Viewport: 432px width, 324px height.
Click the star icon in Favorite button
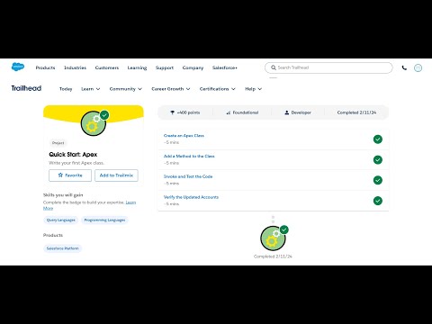click(x=60, y=175)
